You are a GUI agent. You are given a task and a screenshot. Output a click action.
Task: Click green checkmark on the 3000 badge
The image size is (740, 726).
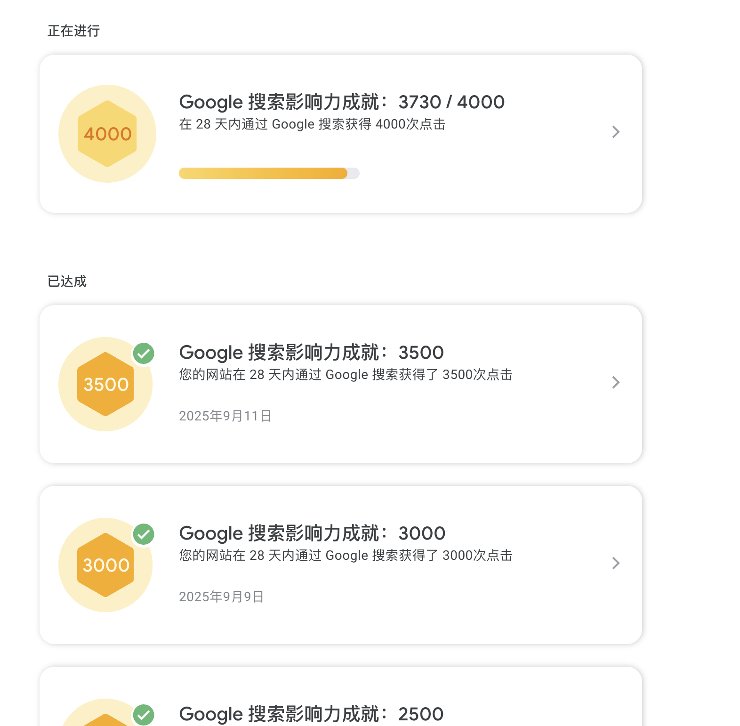144,534
